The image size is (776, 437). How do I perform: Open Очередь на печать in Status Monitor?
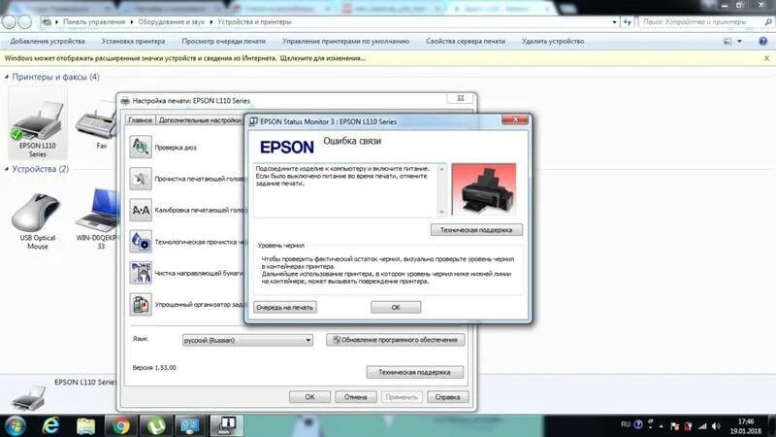[x=284, y=307]
